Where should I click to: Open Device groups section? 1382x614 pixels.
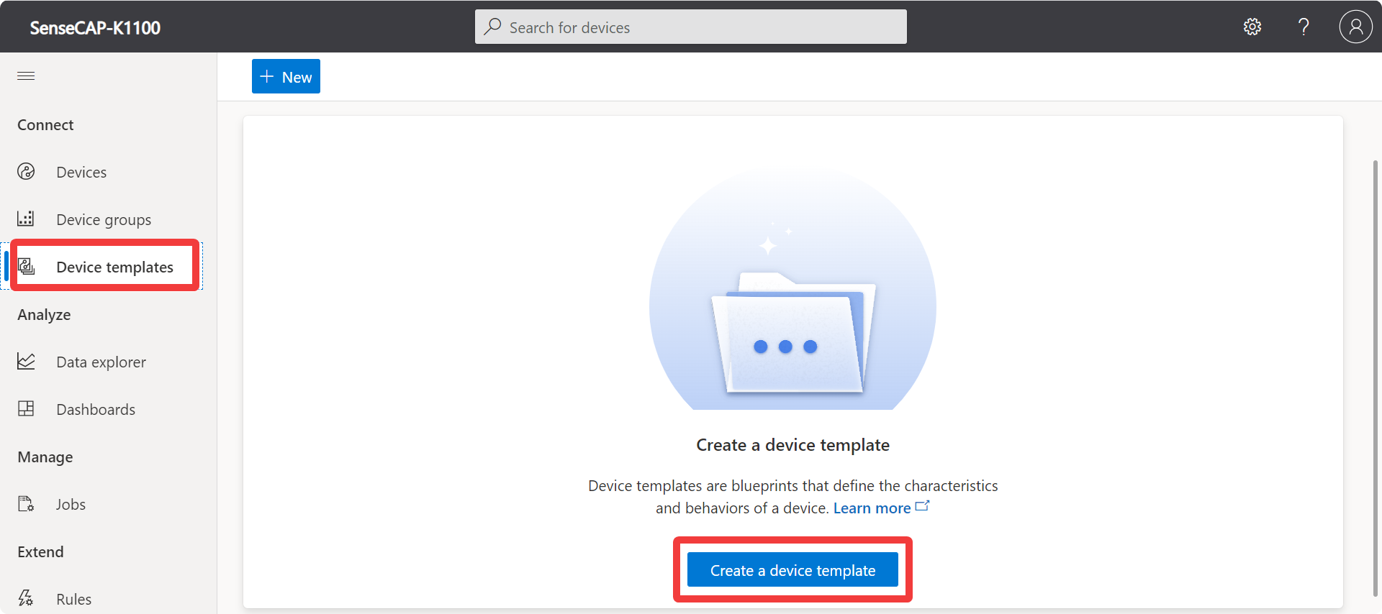pyautogui.click(x=104, y=220)
